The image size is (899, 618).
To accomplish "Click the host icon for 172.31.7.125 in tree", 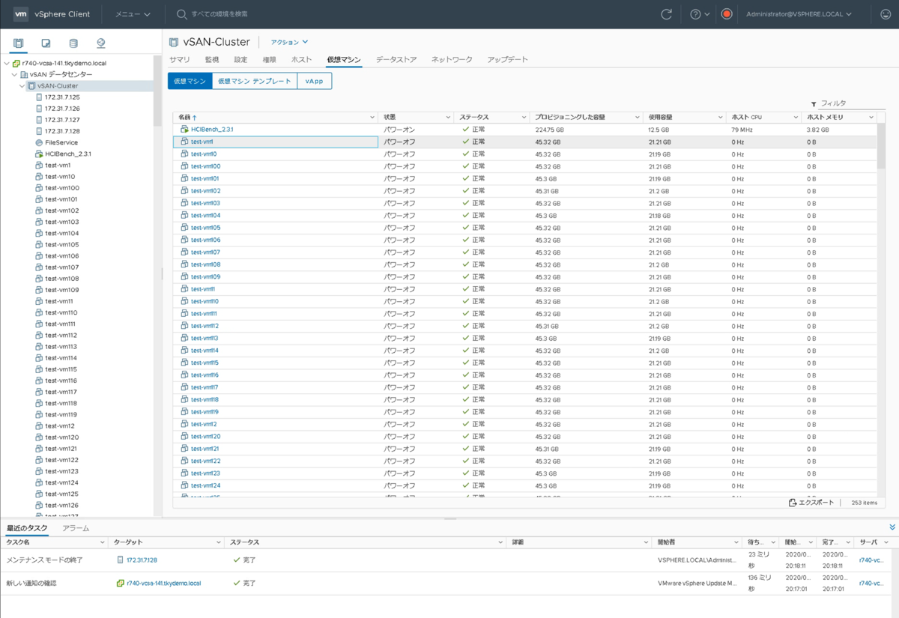I will (x=39, y=97).
